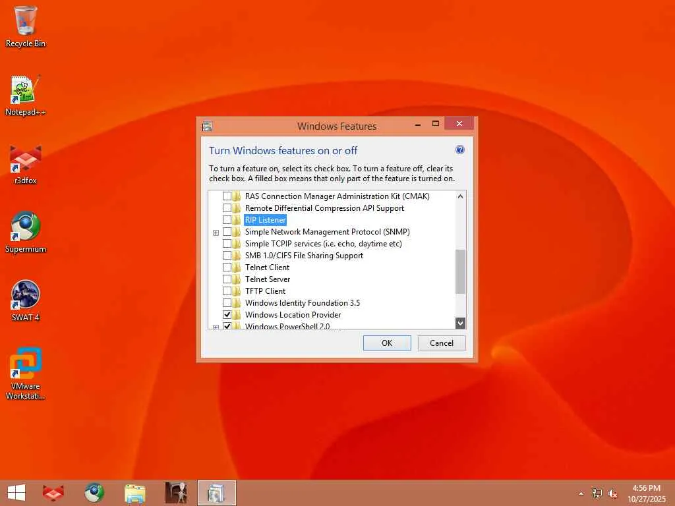Viewport: 675px width, 506px height.
Task: Select the highlighted 'RIP Listener' label
Action: coord(265,220)
